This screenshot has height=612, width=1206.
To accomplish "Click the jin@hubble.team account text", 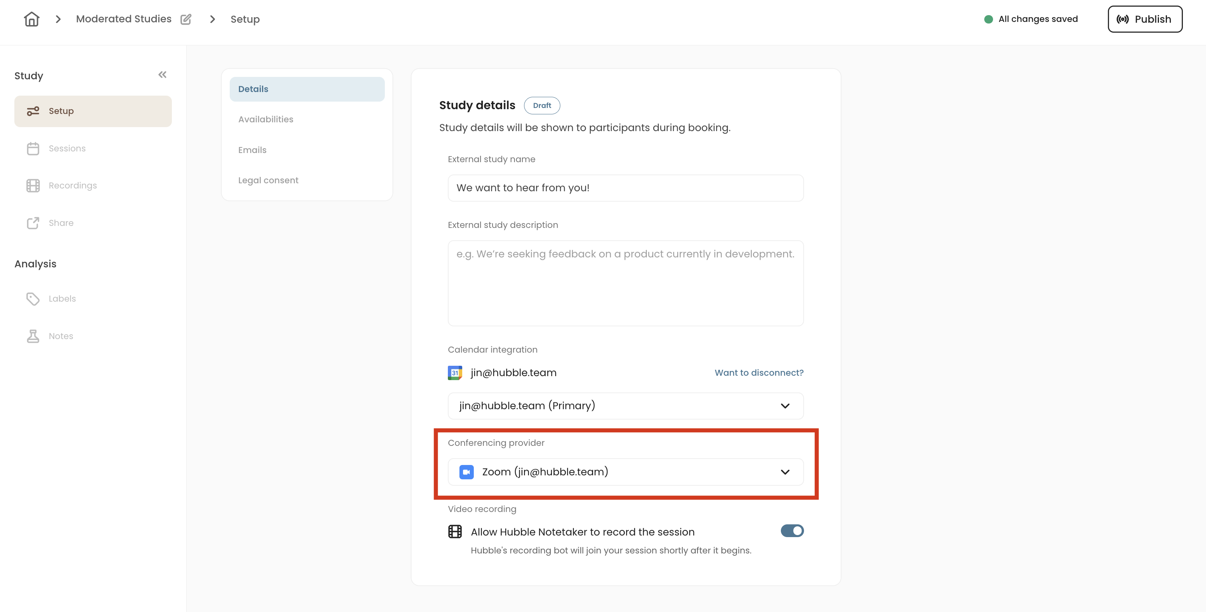I will pyautogui.click(x=514, y=373).
